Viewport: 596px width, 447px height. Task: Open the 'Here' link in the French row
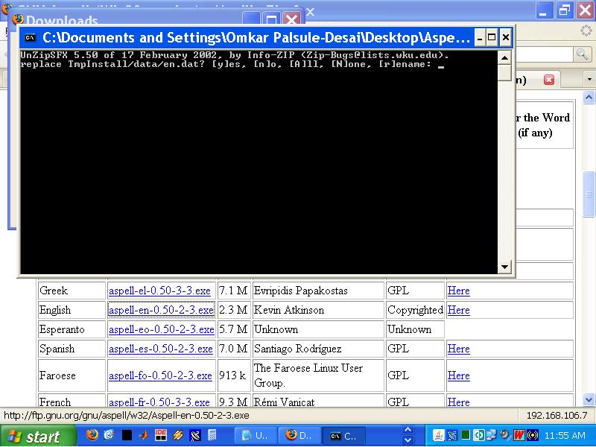[x=458, y=402]
